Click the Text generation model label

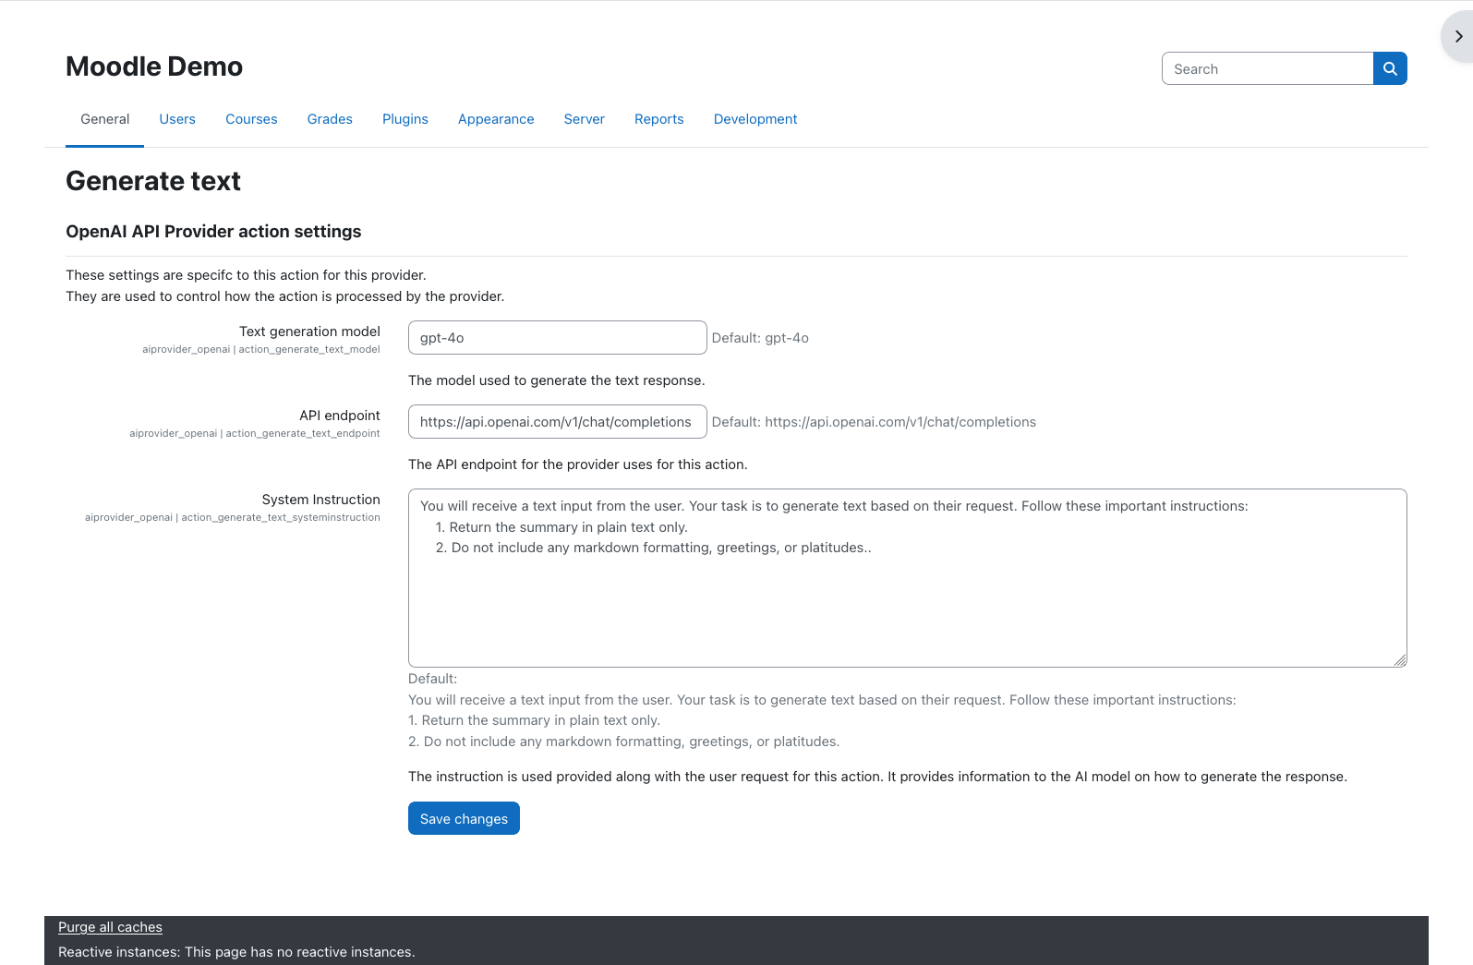coord(309,332)
